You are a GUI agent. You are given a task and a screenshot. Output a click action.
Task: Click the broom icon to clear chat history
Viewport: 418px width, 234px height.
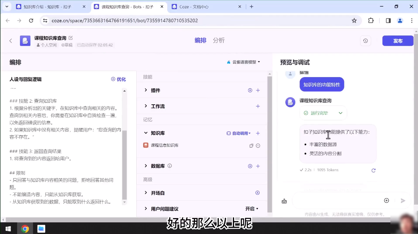click(284, 200)
